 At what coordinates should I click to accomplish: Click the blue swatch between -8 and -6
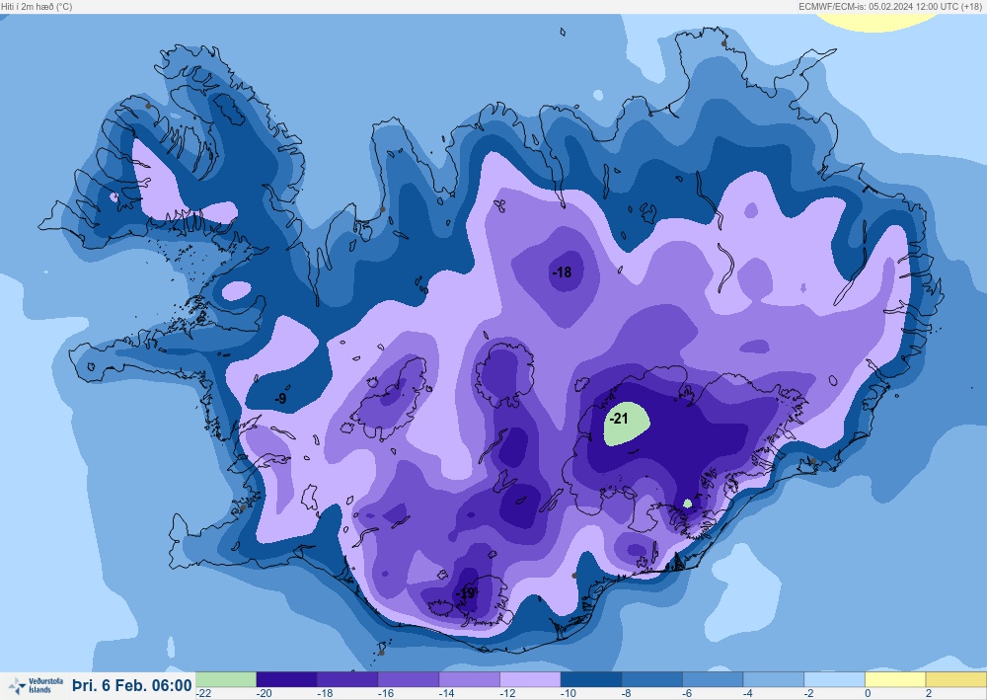click(652, 680)
